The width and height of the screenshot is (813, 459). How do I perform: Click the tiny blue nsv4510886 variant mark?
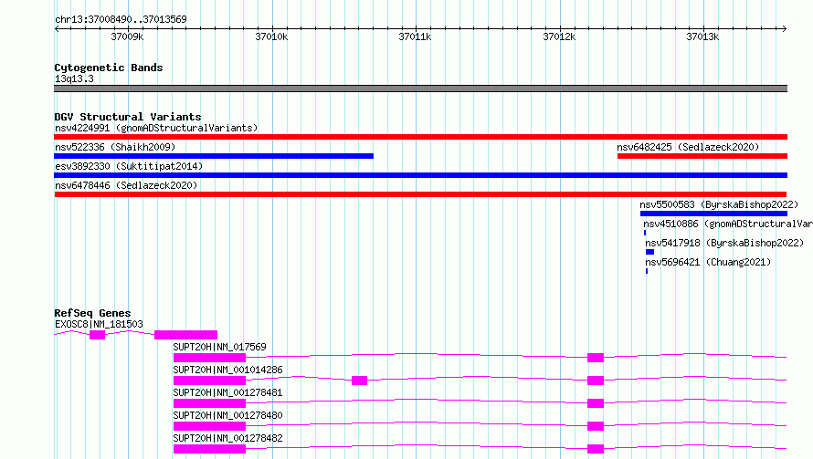click(645, 233)
